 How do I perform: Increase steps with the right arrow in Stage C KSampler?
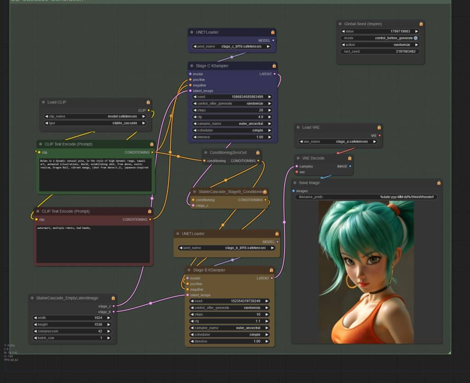pos(269,111)
